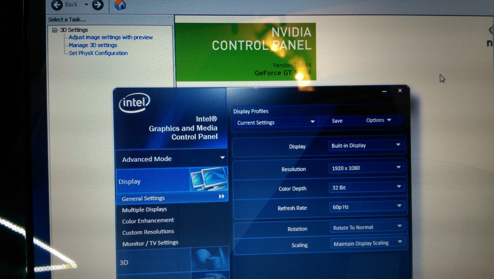Click the Forward arrow navigation icon

point(98,5)
